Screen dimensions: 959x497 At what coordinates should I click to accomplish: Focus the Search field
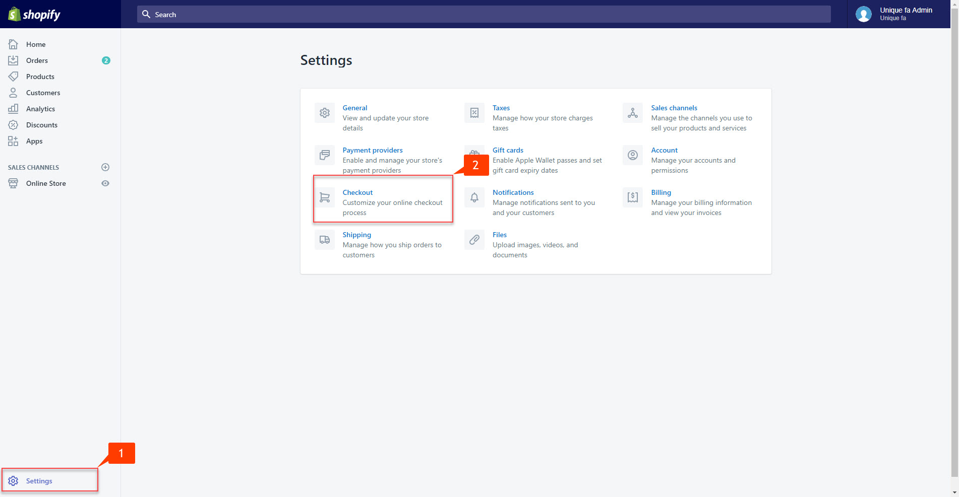[484, 14]
